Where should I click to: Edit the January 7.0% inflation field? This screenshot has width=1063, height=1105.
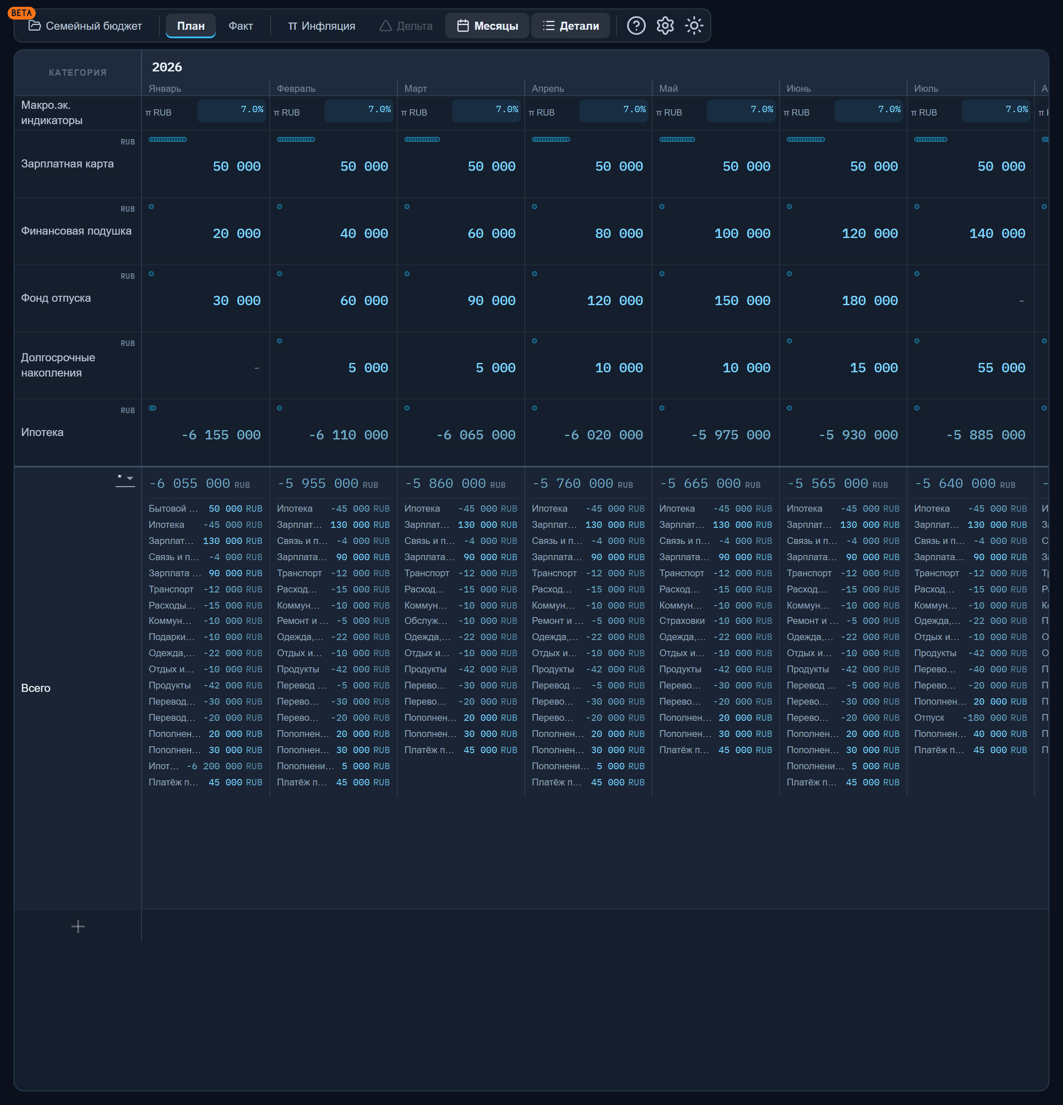[x=232, y=110]
